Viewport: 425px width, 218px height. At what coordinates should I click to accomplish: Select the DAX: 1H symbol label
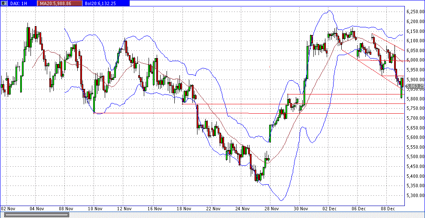click(18, 3)
